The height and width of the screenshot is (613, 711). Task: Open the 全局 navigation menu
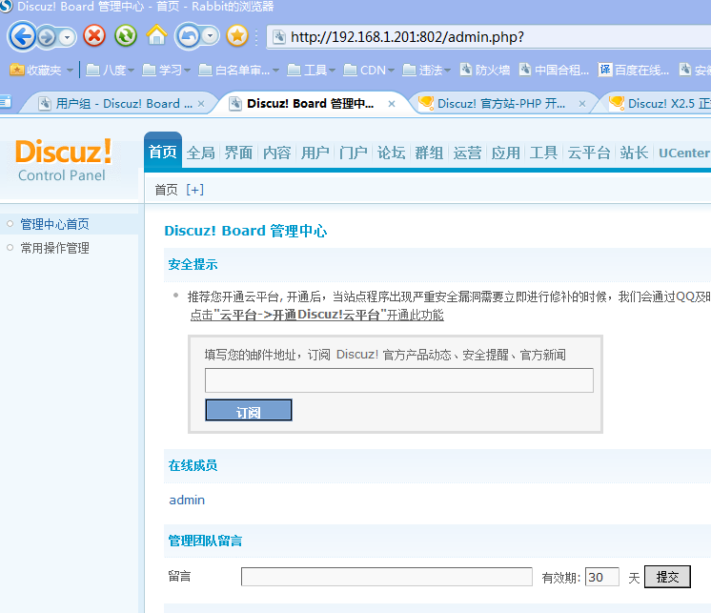(x=201, y=153)
